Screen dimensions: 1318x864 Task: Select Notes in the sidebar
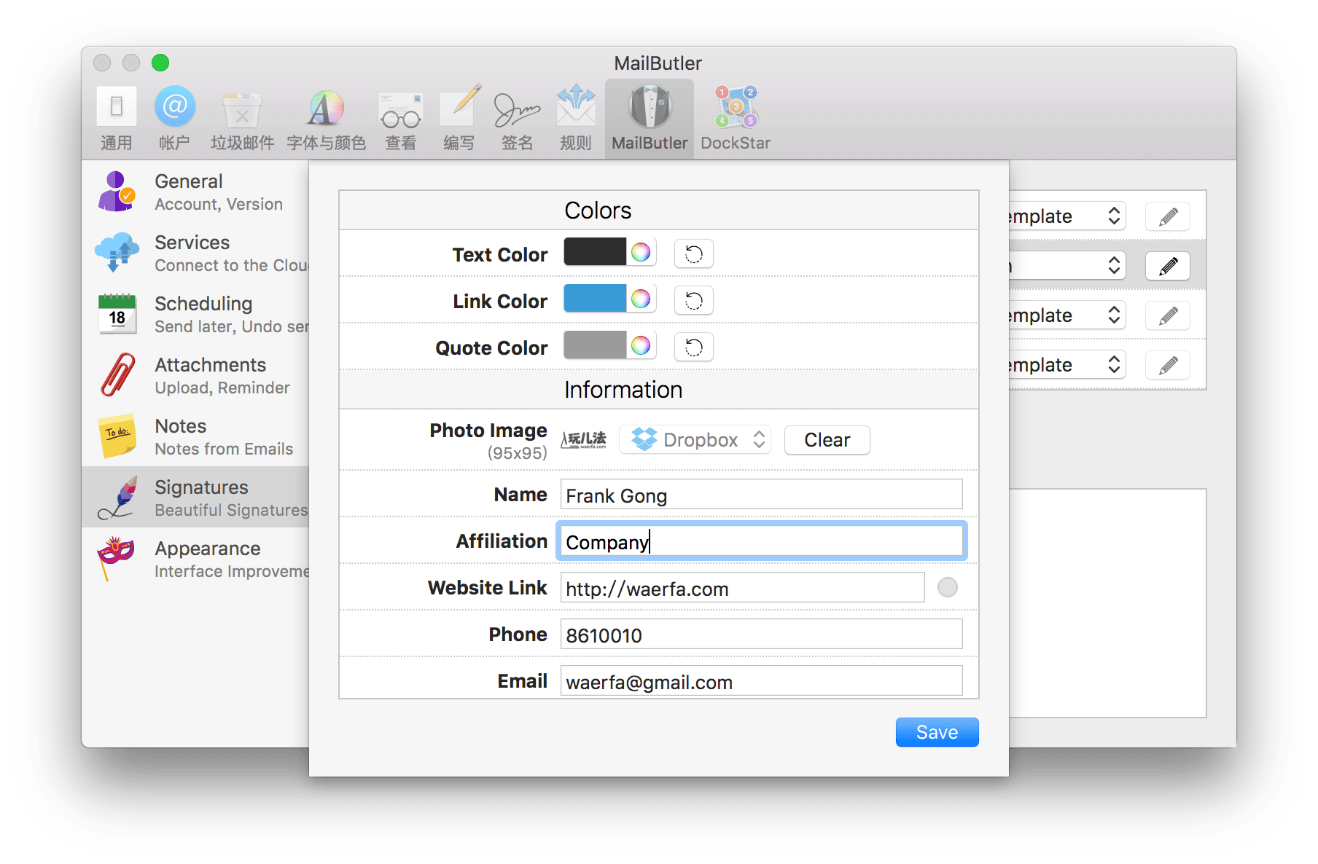click(195, 436)
